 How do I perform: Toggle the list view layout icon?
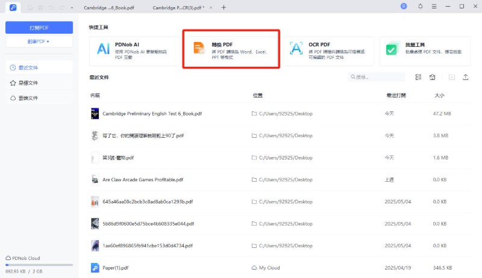pos(418,77)
